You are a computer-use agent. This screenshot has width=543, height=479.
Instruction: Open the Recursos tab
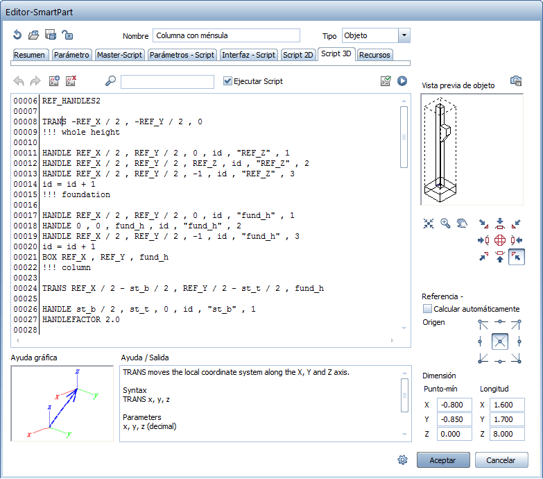374,55
